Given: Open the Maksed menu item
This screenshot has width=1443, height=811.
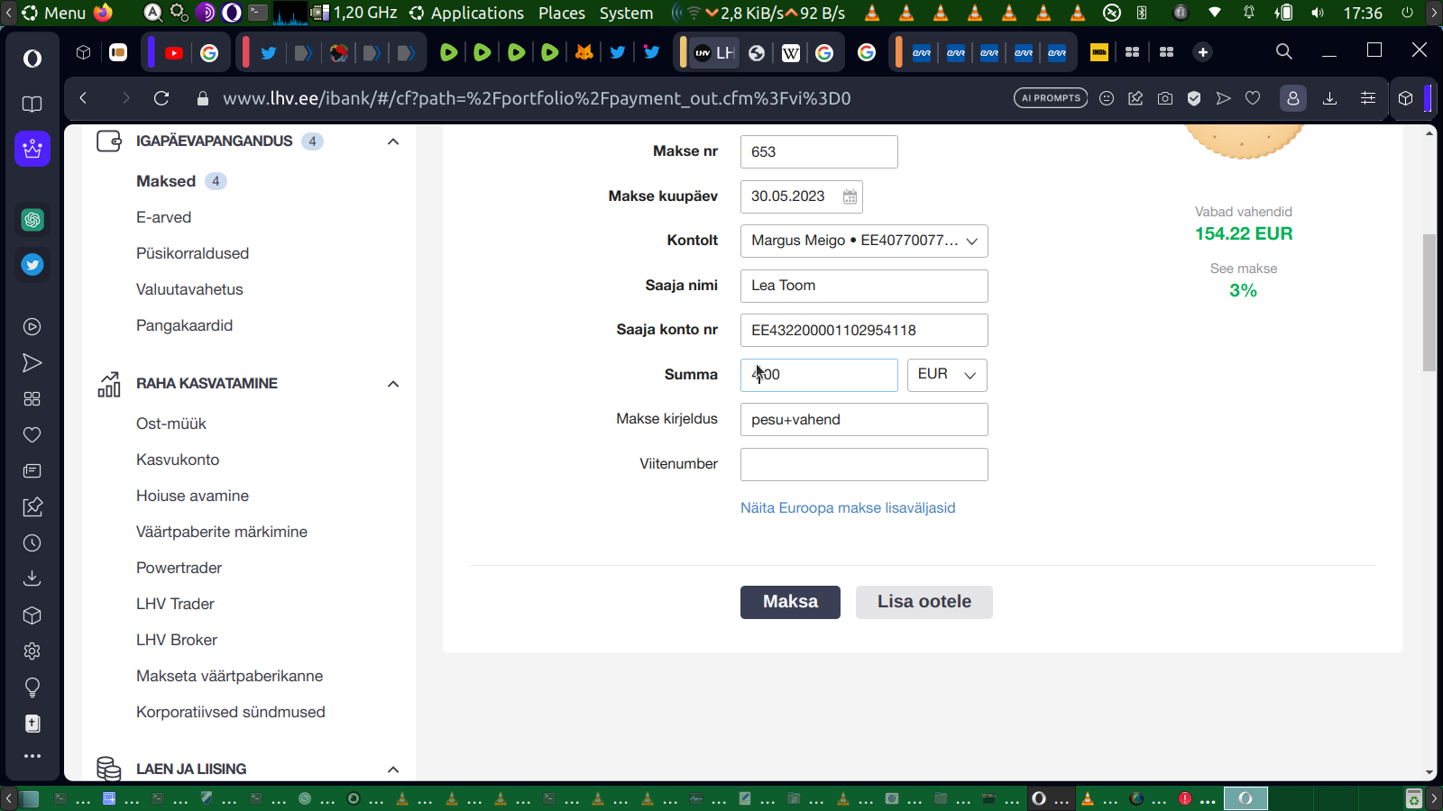Looking at the screenshot, I should (x=166, y=181).
